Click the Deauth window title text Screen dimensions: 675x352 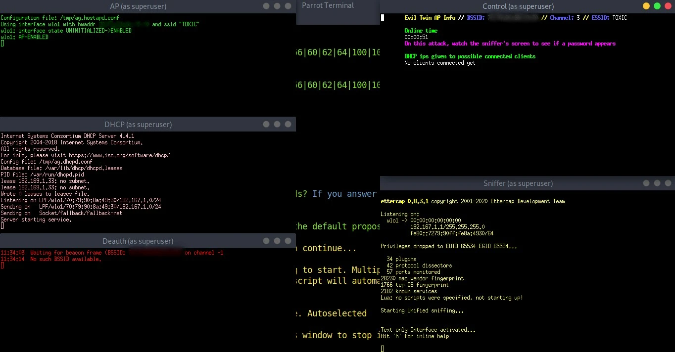[138, 241]
